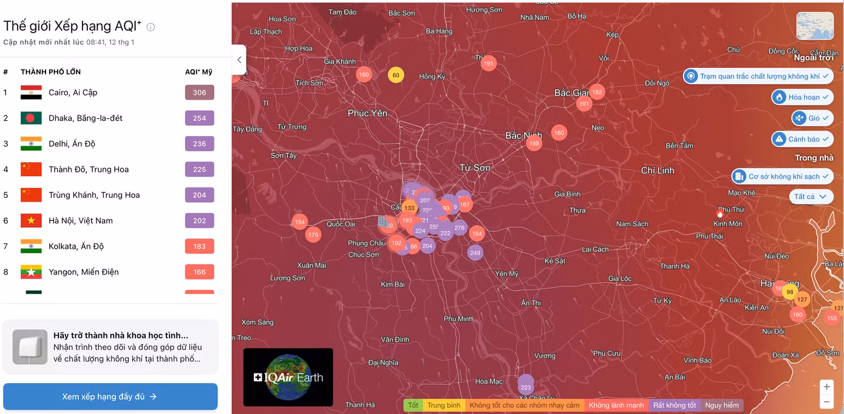The height and width of the screenshot is (414, 844).
Task: Click the Vietnam flag beside Hà Nội
Action: (x=31, y=220)
